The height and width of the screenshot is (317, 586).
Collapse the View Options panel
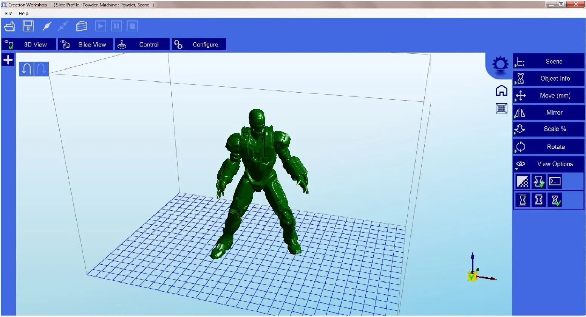549,164
